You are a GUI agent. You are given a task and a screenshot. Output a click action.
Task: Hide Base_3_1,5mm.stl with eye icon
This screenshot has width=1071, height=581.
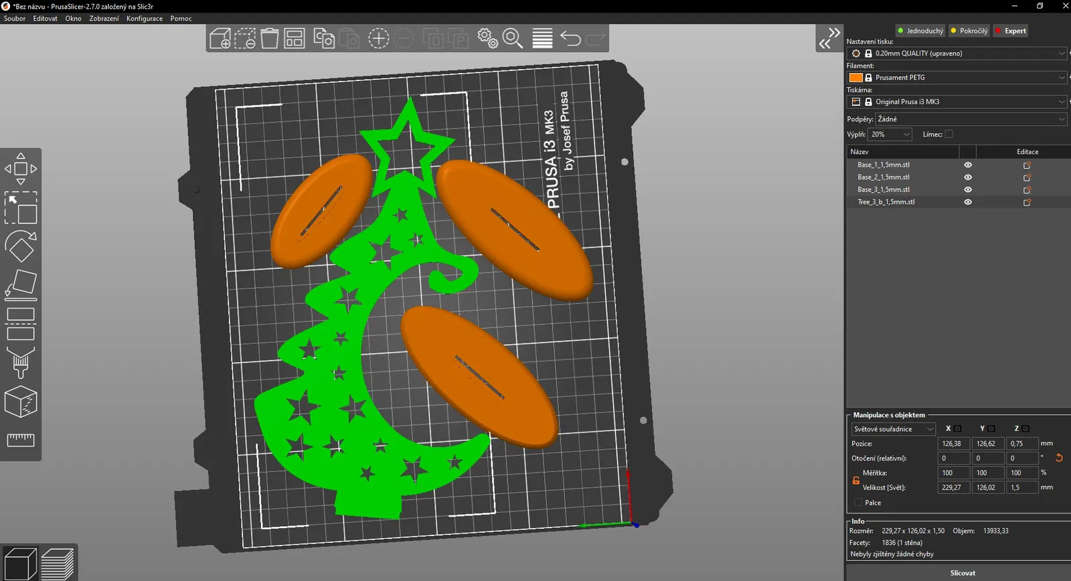[x=968, y=189]
